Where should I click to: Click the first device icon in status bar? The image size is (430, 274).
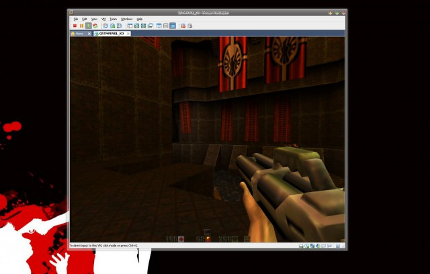tap(301, 246)
